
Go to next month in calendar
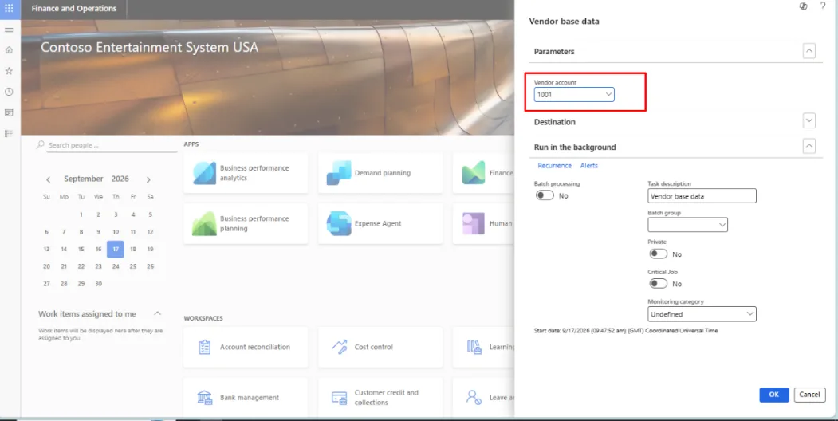point(148,179)
